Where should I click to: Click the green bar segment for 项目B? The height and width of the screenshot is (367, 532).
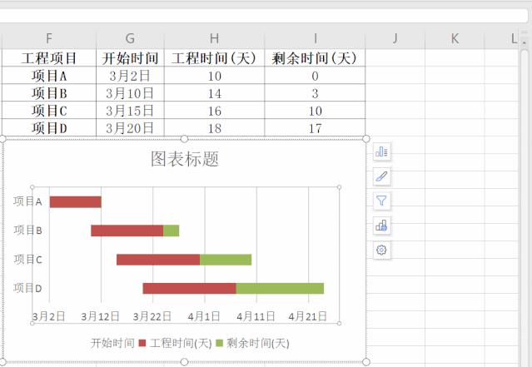click(x=172, y=231)
